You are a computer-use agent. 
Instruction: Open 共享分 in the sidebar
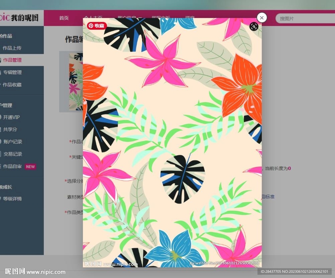[x=10, y=129]
